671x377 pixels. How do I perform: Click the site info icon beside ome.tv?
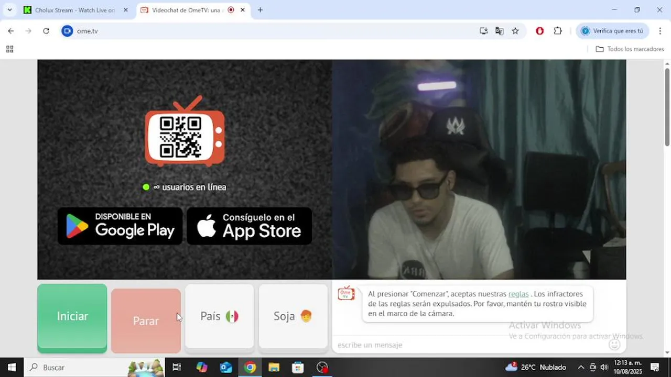click(67, 31)
